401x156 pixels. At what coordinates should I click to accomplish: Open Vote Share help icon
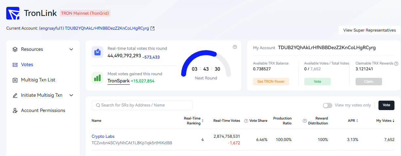pos(246,121)
